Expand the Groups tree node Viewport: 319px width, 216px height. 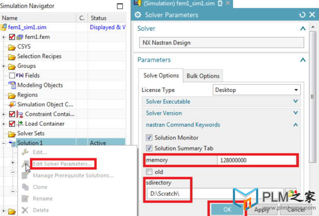click(3, 66)
